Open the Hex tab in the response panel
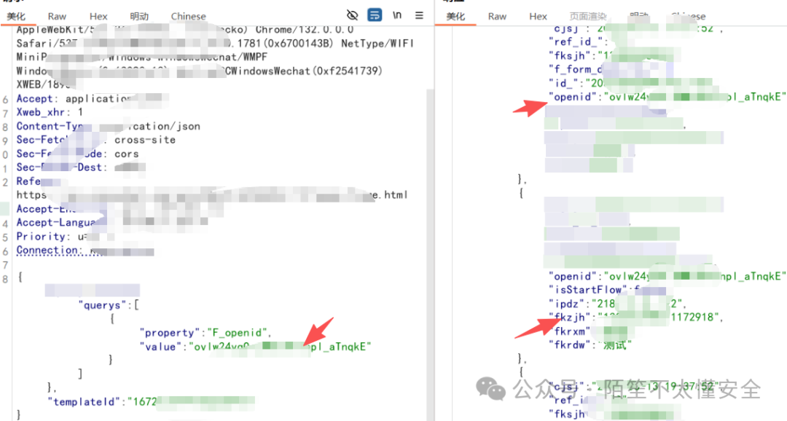The width and height of the screenshot is (787, 421). (x=538, y=16)
